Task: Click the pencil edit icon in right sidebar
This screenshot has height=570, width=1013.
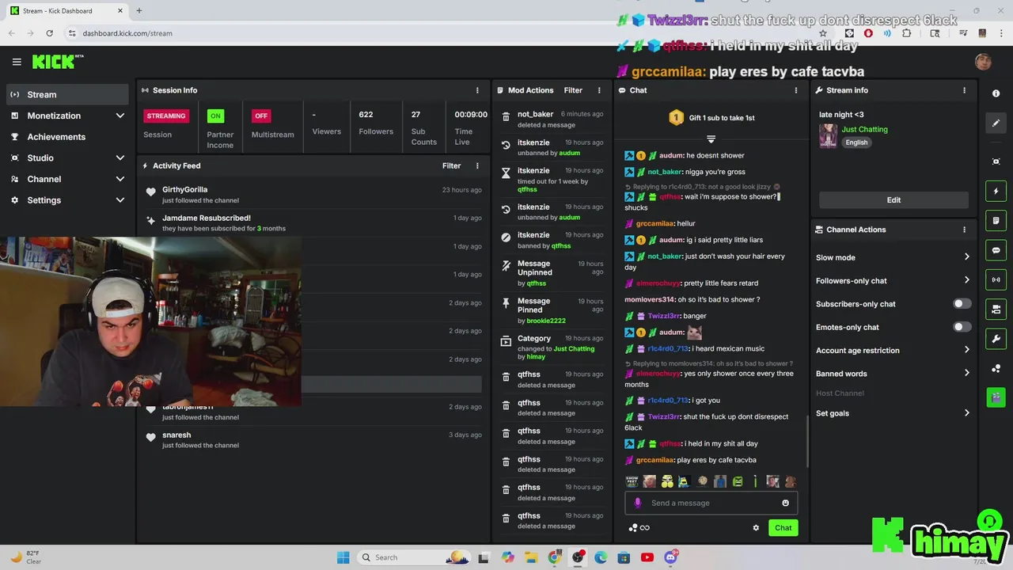Action: click(x=996, y=123)
